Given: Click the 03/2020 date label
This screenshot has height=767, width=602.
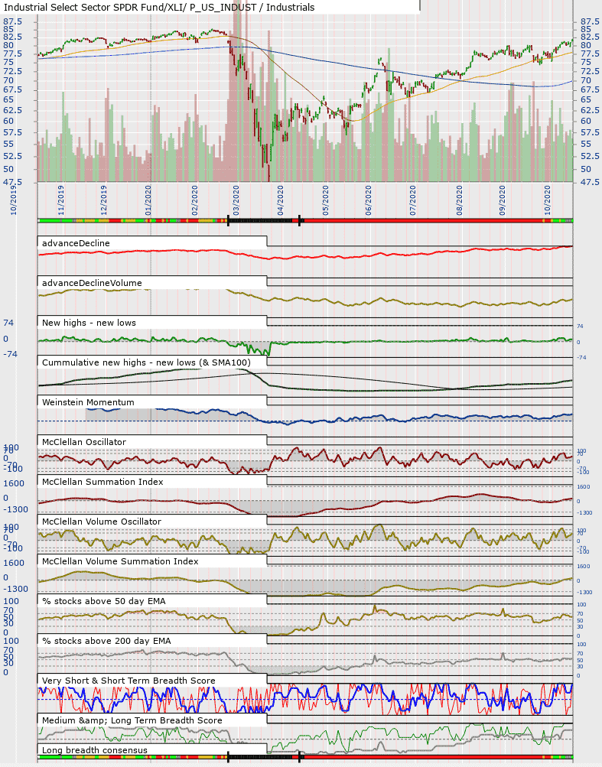Looking at the screenshot, I should pyautogui.click(x=236, y=200).
